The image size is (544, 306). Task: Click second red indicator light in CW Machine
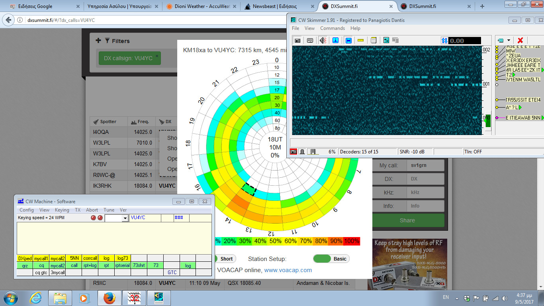[100, 218]
